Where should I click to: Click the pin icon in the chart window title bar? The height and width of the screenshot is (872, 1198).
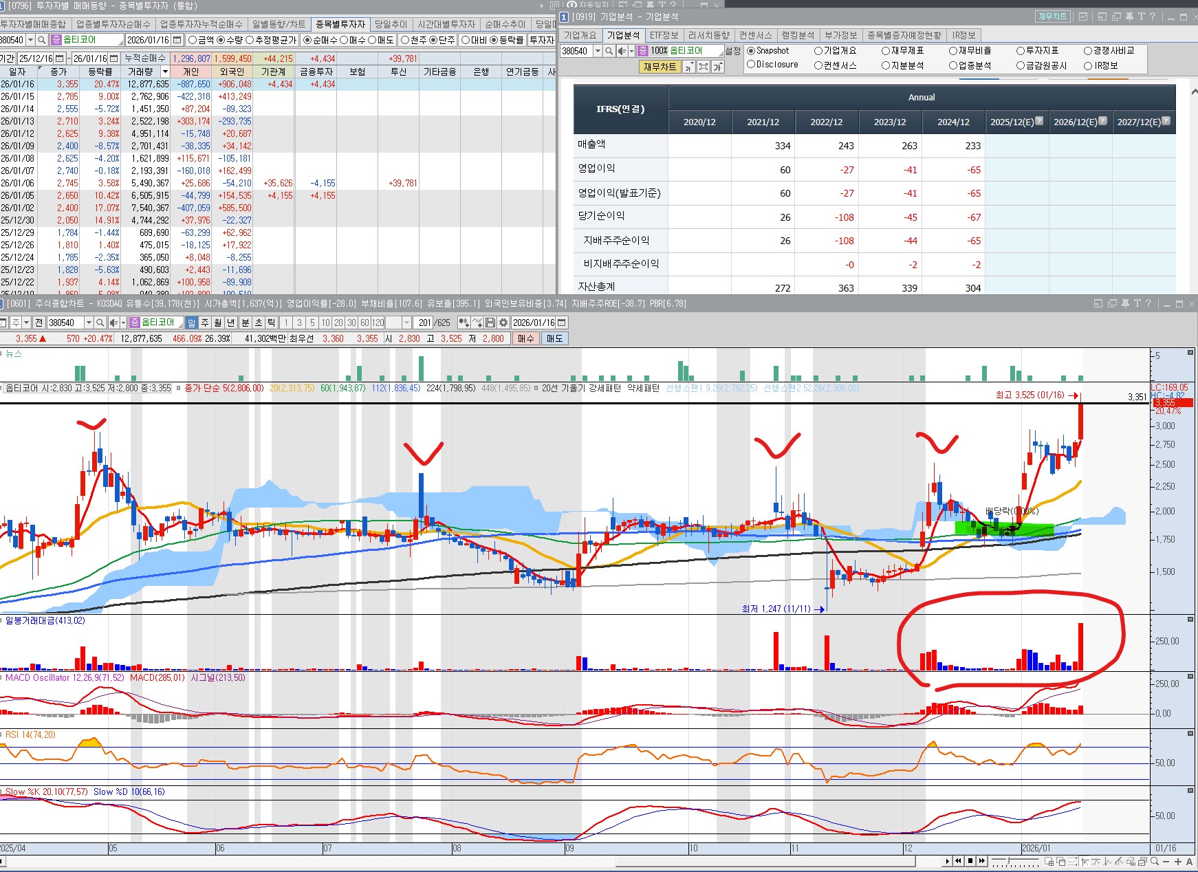click(1126, 303)
